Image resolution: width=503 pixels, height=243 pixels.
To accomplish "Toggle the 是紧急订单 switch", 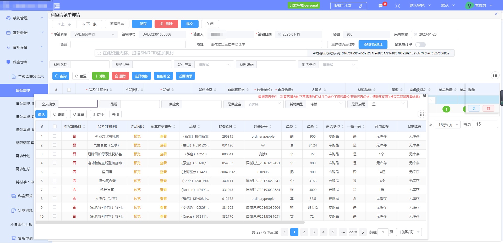I will (420, 45).
